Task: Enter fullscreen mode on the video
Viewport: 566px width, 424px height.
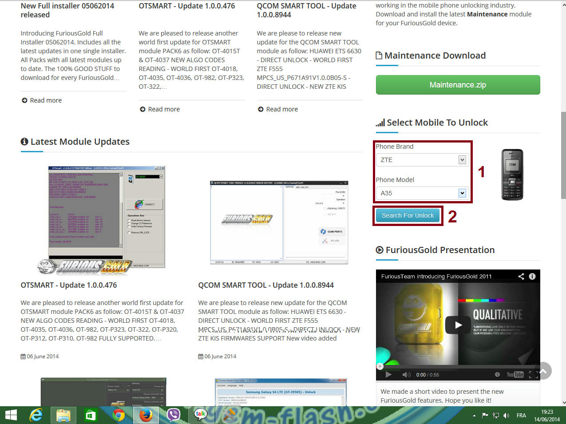Action: pos(534,375)
